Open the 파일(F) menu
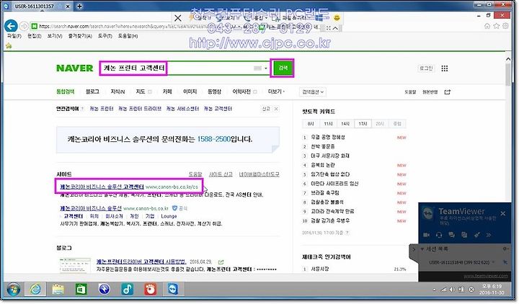Viewport: 519px width, 304px height. coord(14,36)
